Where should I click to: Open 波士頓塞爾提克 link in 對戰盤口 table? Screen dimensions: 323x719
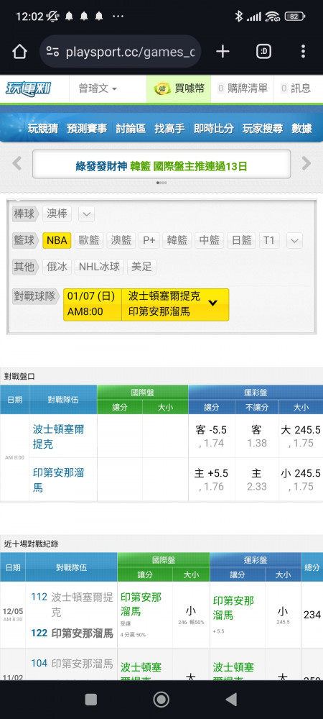(59, 436)
